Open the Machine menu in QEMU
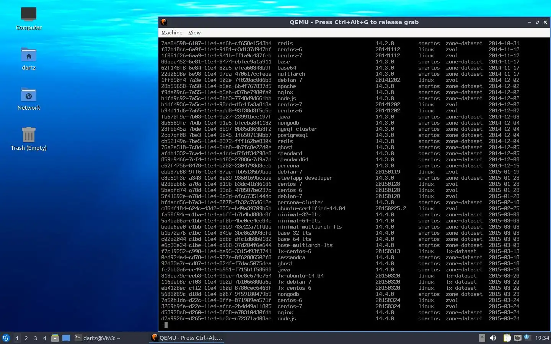Screen dimensions: 551x344 click(x=172, y=33)
